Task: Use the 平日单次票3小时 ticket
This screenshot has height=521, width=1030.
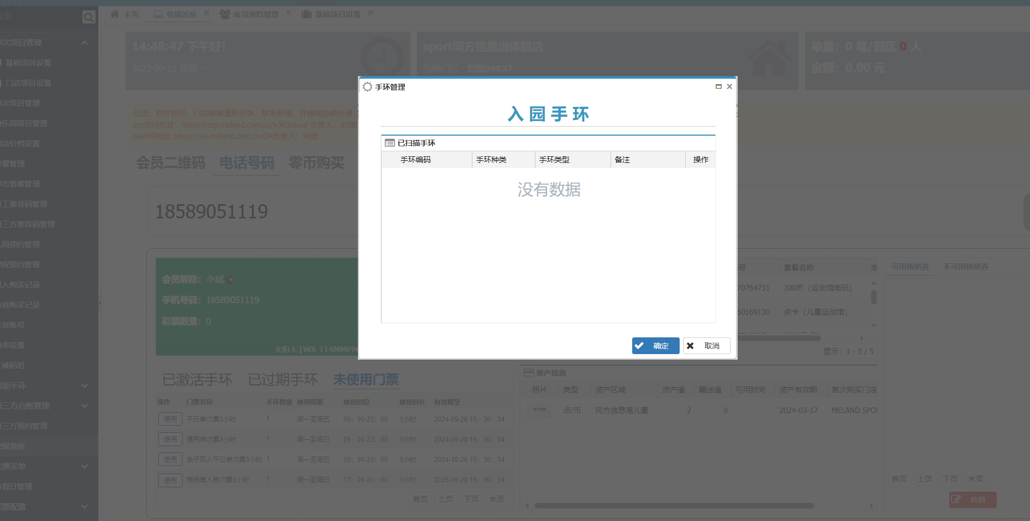Action: [170, 419]
